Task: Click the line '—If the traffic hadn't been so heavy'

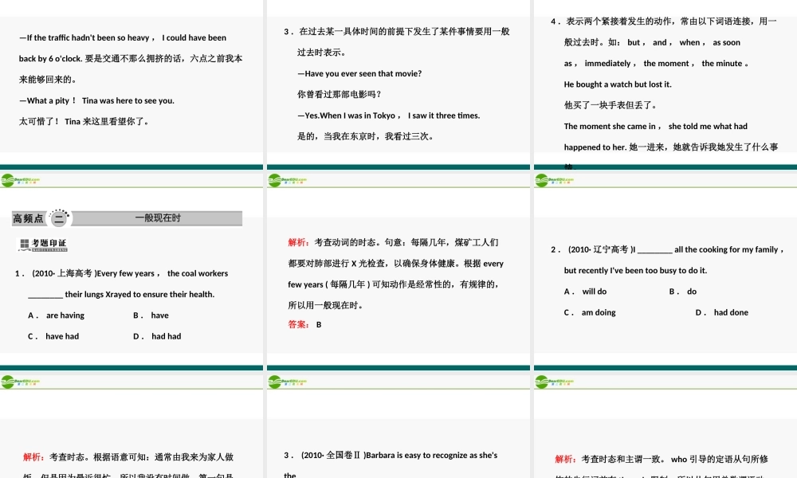Action: pyautogui.click(x=123, y=37)
